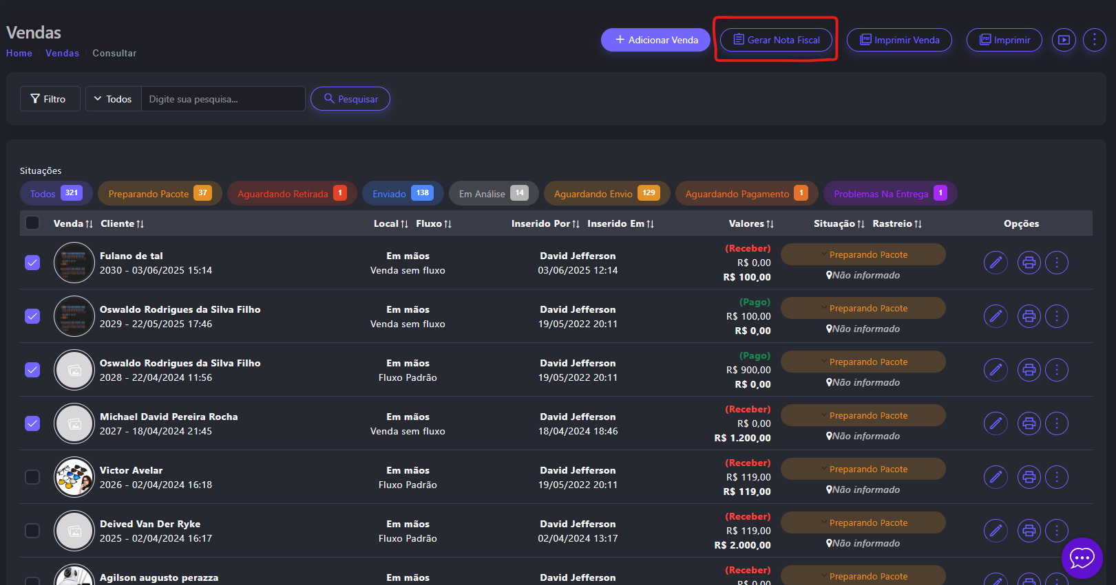Click the print icon for Victor Avelar's sale
The image size is (1116, 585).
tap(1029, 477)
